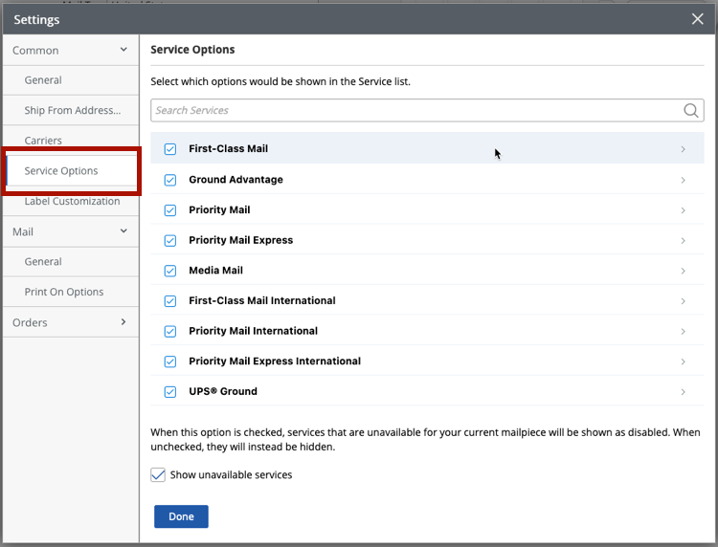This screenshot has width=718, height=547.
Task: Collapse the Mail section
Action: pyautogui.click(x=123, y=231)
